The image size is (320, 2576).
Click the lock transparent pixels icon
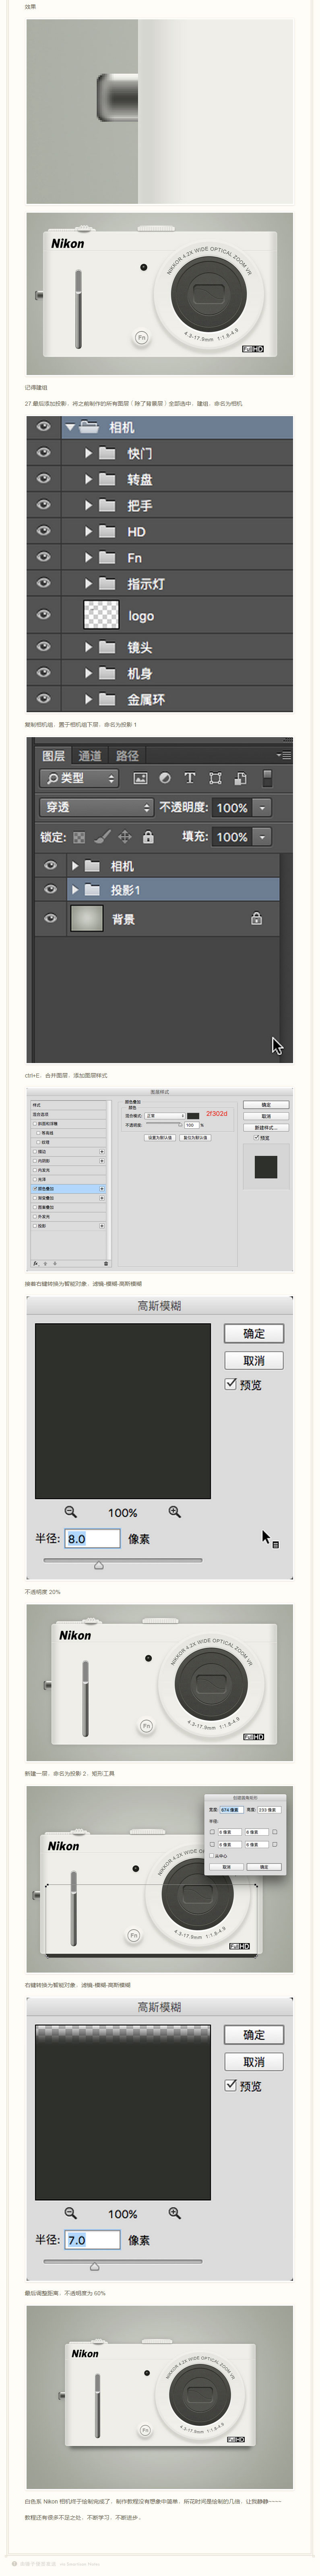pos(79,837)
